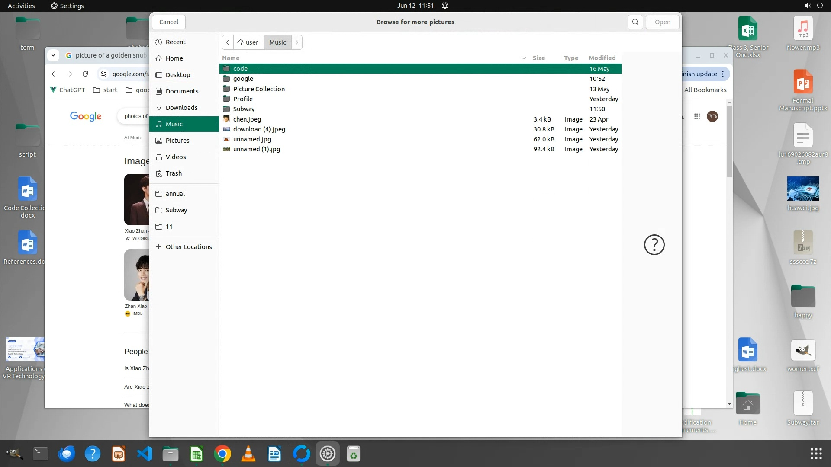The height and width of the screenshot is (467, 831).
Task: Go to Videos in the sidebar
Action: 175,157
